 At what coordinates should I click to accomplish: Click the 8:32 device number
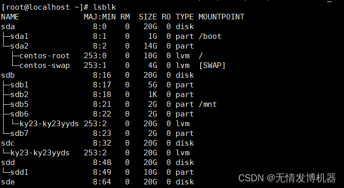[102, 143]
